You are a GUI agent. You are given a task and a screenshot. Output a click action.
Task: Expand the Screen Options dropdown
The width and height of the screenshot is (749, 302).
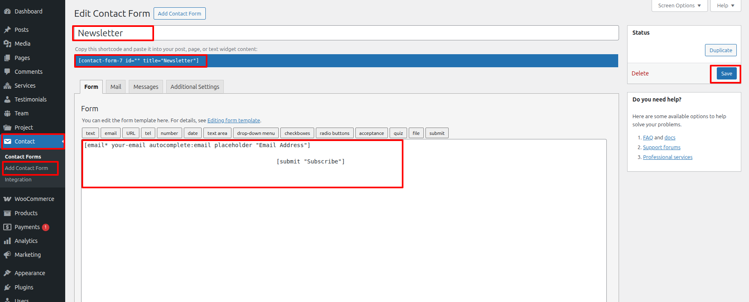pos(679,6)
